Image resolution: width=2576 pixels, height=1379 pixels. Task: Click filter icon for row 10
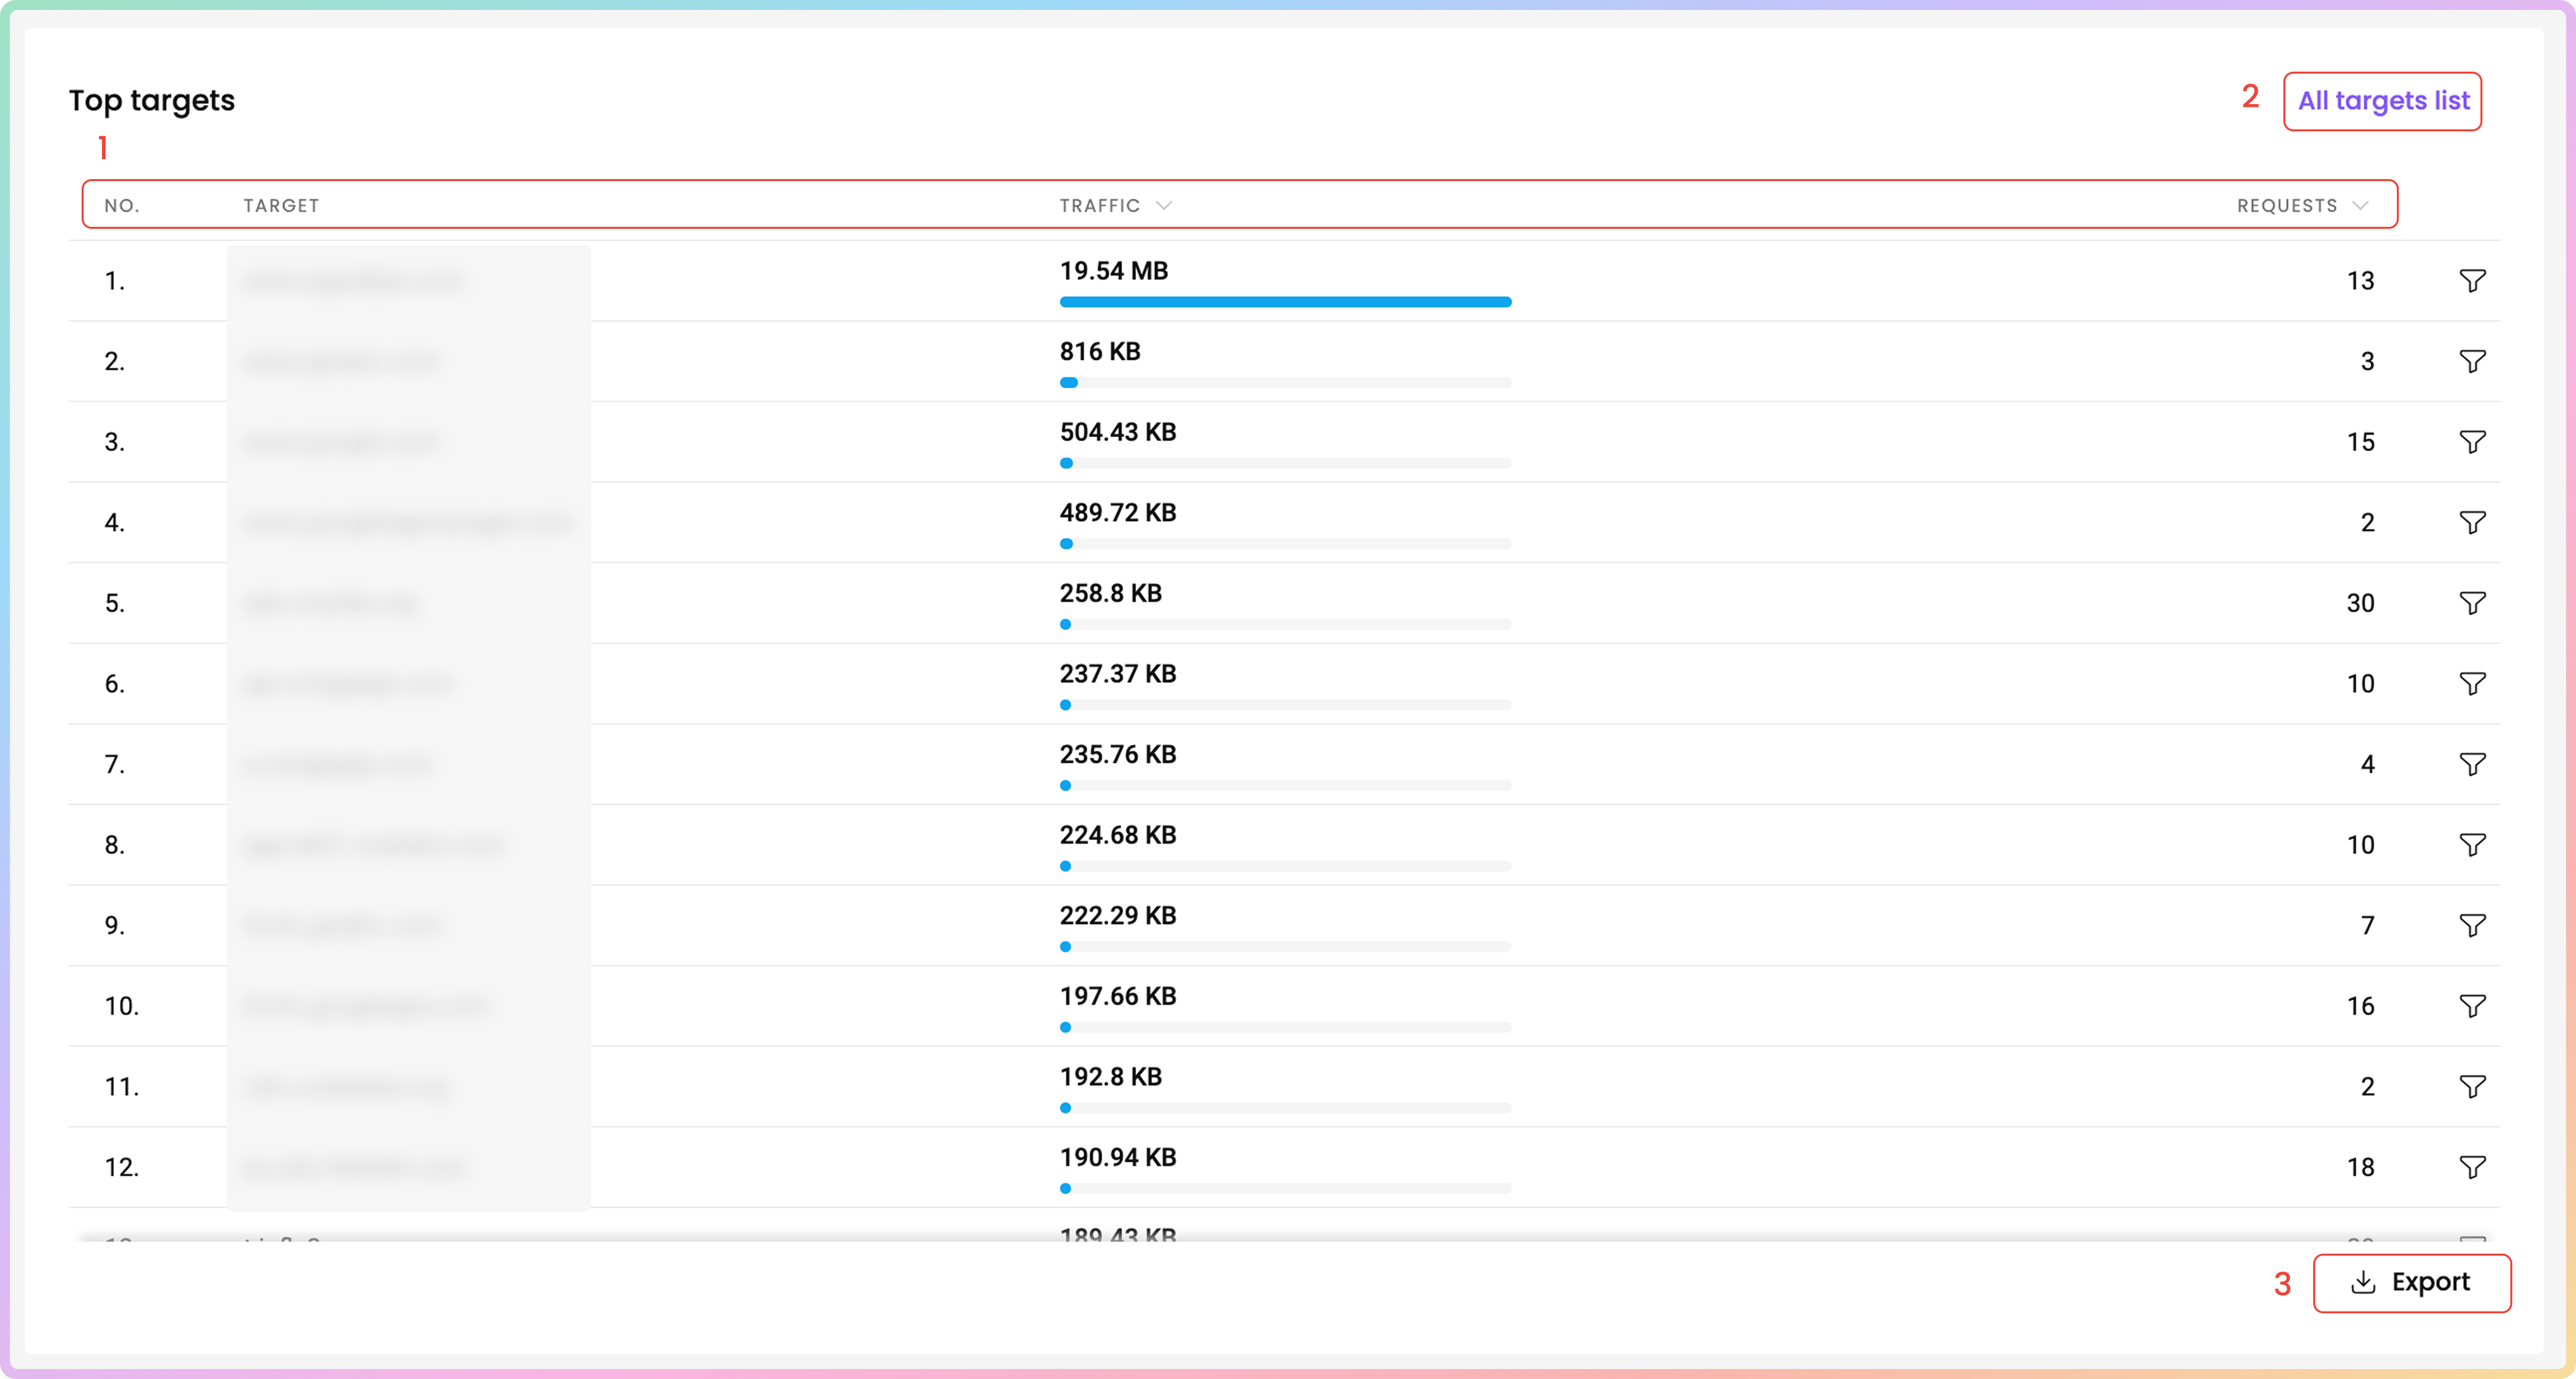2472,1006
